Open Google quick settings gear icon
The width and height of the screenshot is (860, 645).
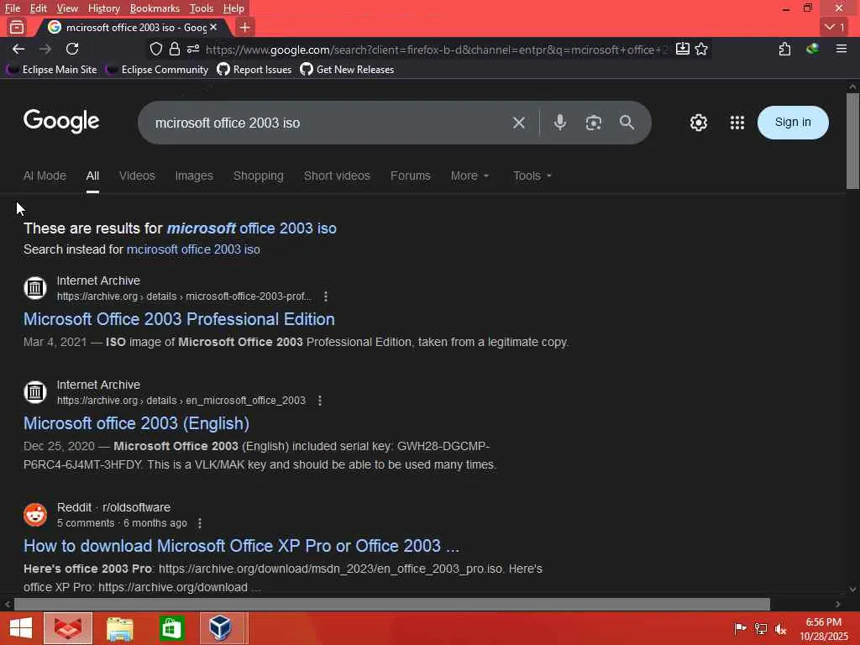(698, 123)
